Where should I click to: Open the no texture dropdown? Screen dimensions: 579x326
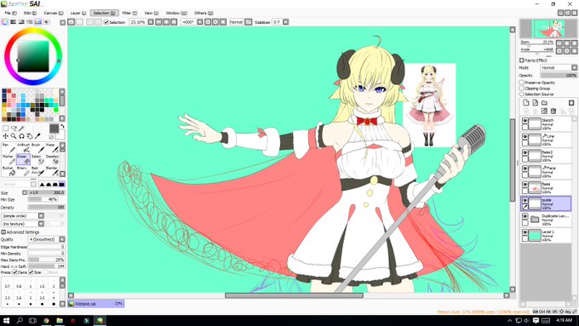click(22, 224)
